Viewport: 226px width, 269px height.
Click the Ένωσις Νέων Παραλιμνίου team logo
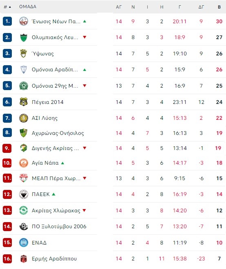24,22
